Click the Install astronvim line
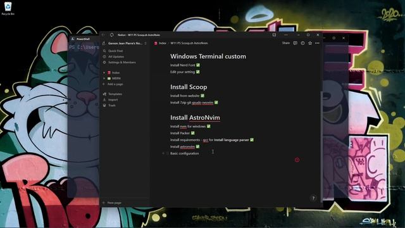 (185, 146)
